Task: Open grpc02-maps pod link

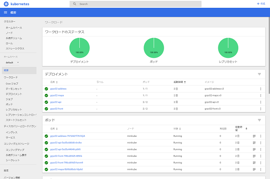Action: point(66,169)
